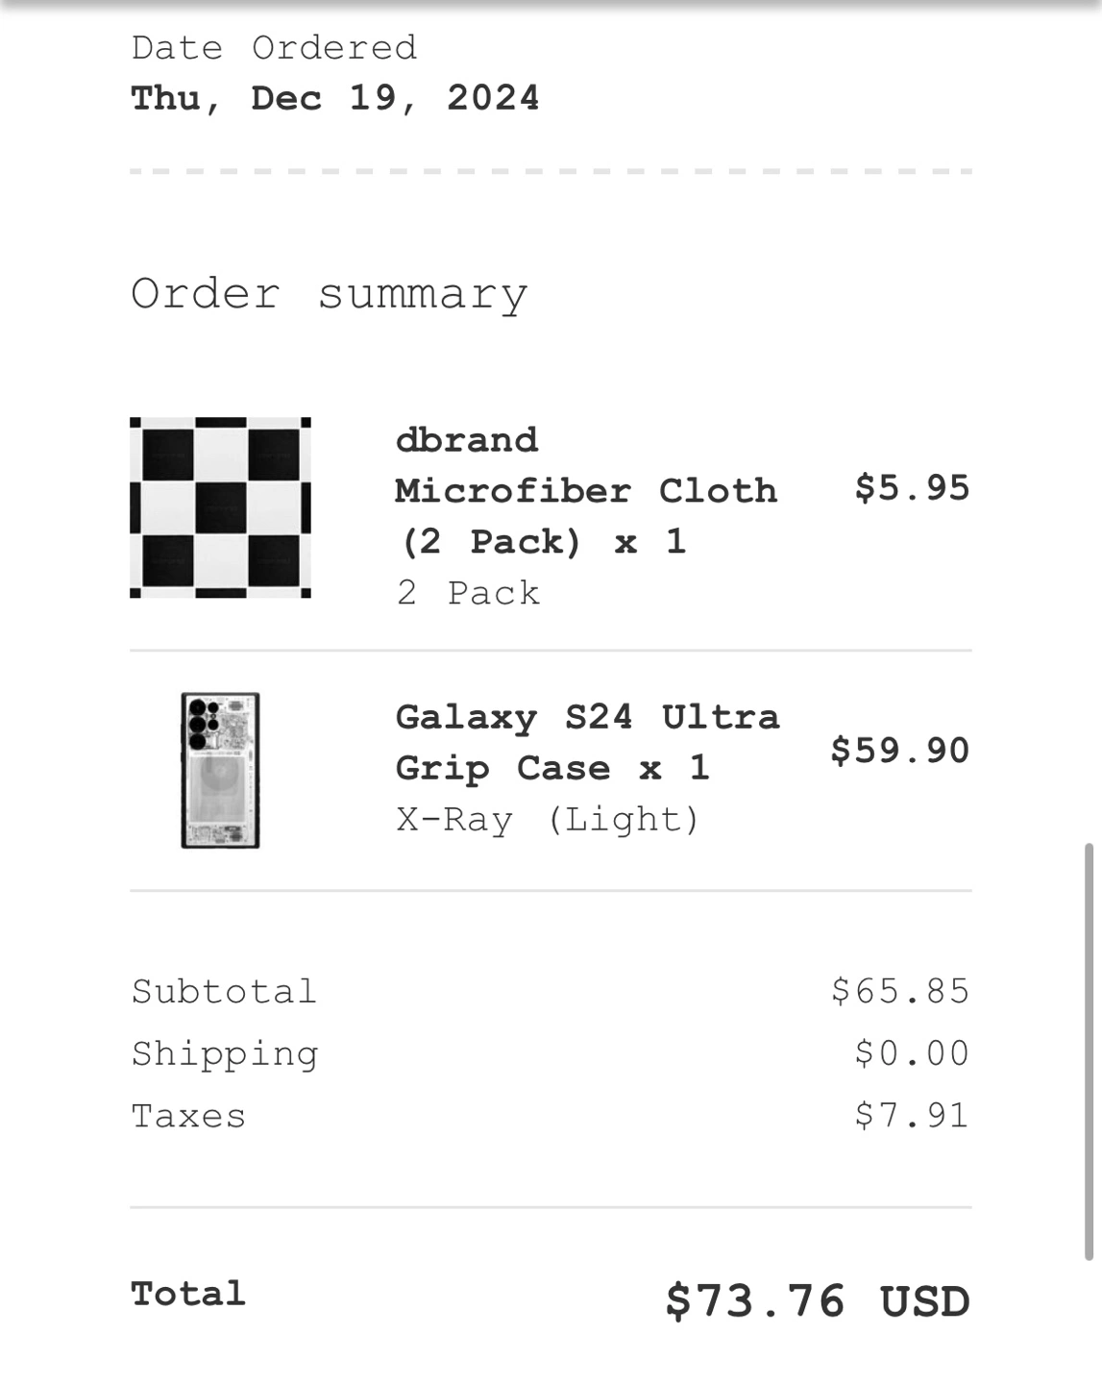Image resolution: width=1102 pixels, height=1384 pixels.
Task: Click the $73.76 USD total amount
Action: [818, 1301]
